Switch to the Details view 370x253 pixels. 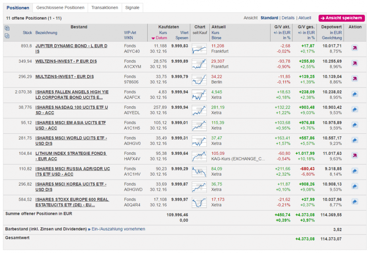pyautogui.click(x=288, y=18)
